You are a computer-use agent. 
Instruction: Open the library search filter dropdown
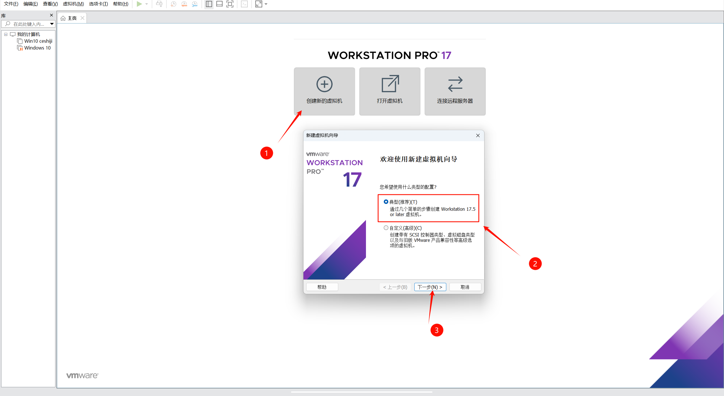coord(52,24)
